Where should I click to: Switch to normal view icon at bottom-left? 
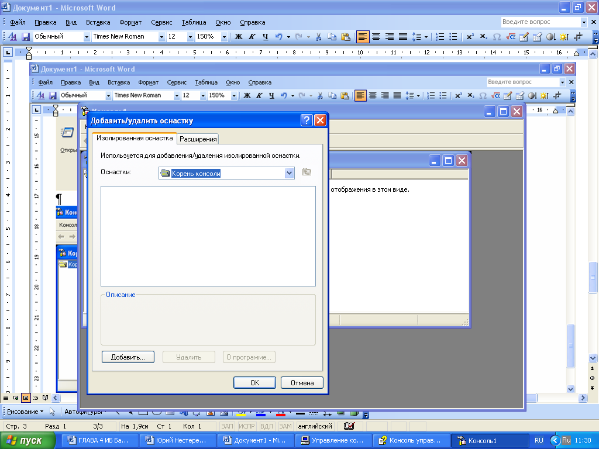point(6,398)
